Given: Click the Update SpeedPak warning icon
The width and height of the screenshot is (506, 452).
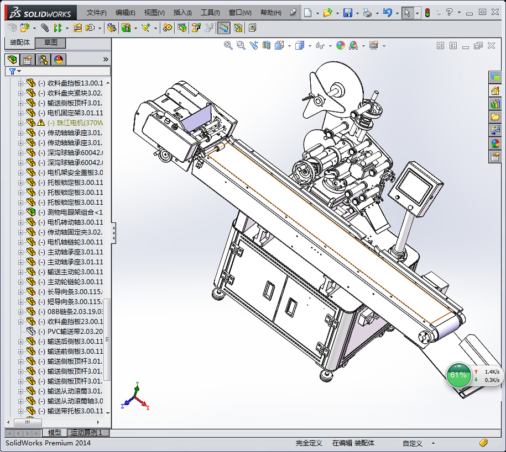Looking at the screenshot, I should pos(238,28).
